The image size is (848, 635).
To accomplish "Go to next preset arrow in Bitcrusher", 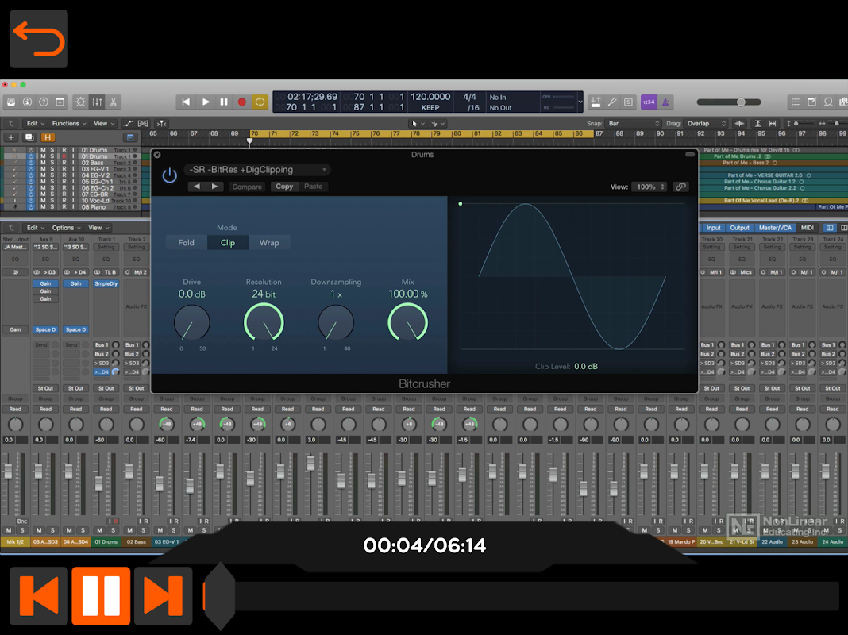I will (214, 187).
